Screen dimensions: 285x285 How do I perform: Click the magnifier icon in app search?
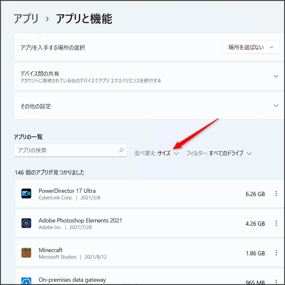click(121, 150)
